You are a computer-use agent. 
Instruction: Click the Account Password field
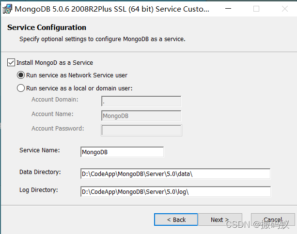(x=141, y=130)
